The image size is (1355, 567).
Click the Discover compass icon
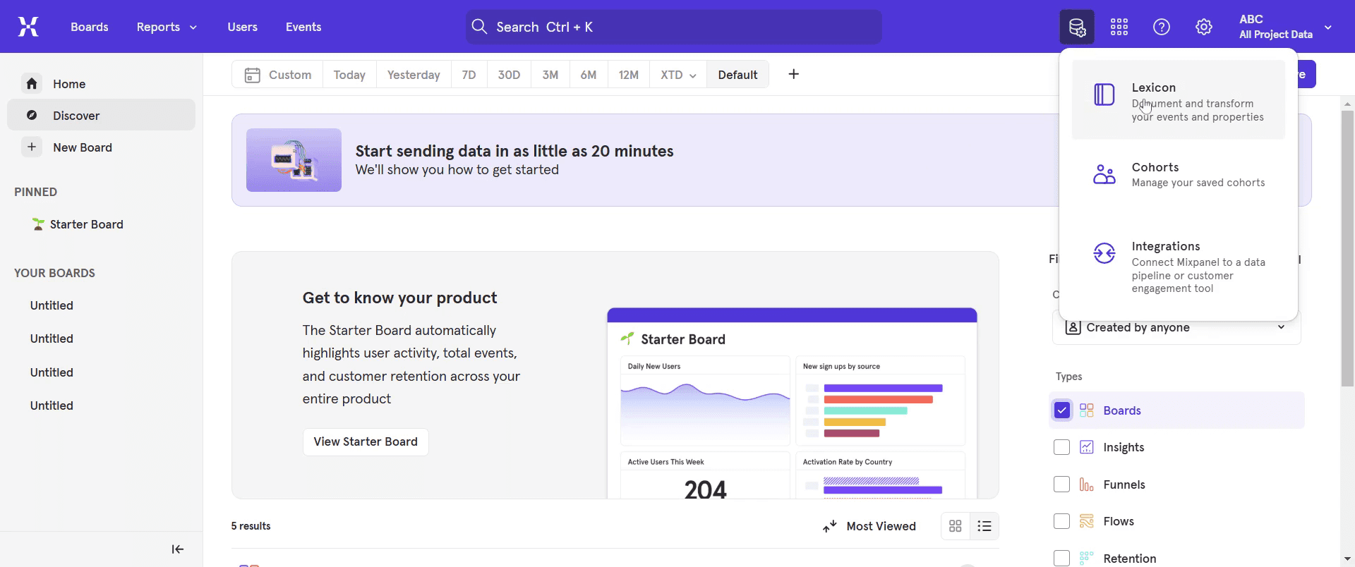(32, 115)
